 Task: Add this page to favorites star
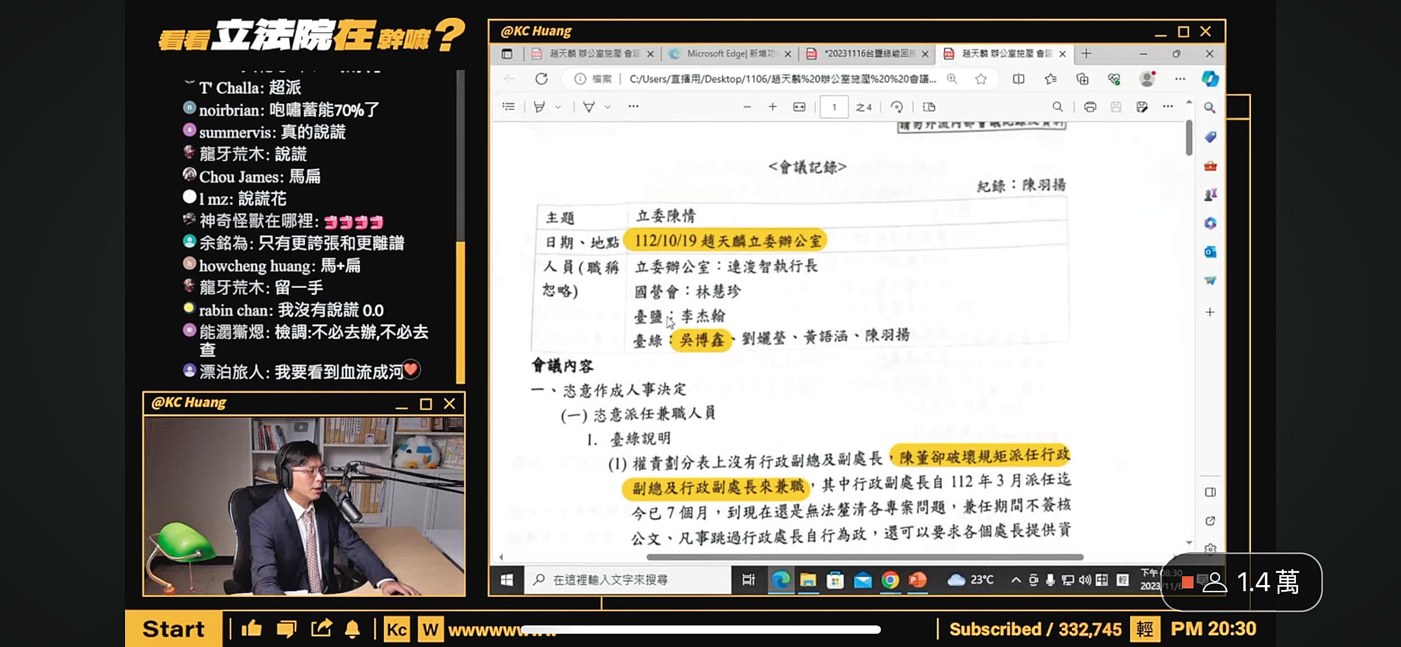coord(981,79)
